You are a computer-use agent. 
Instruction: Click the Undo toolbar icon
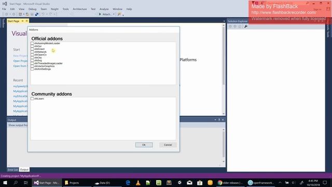[x=43, y=14]
